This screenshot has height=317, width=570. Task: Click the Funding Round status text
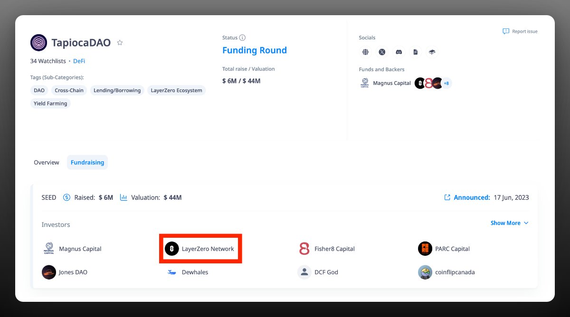(255, 50)
